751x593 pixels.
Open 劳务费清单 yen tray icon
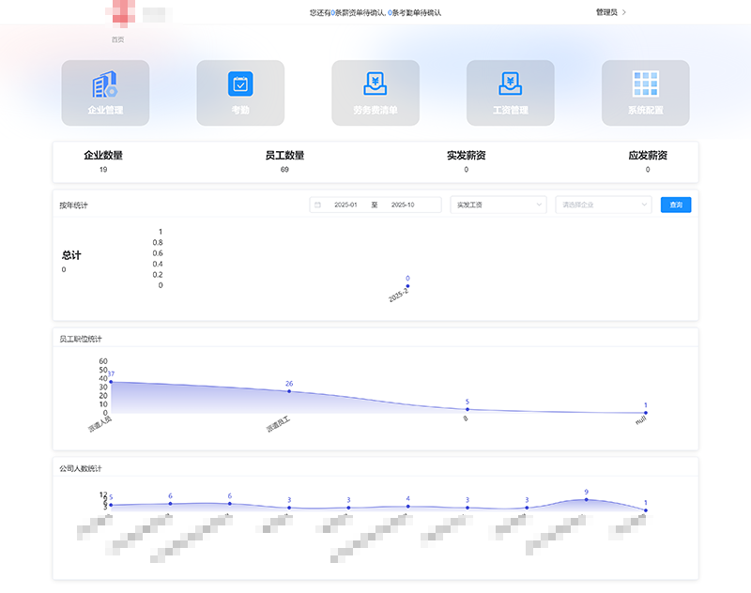375,84
